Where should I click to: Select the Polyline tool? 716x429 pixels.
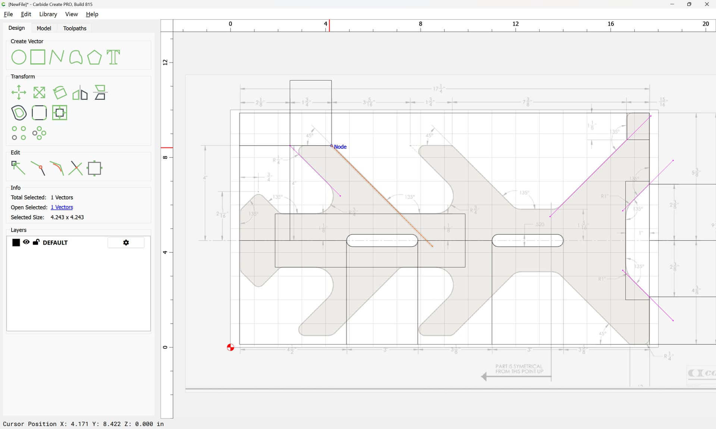(56, 57)
